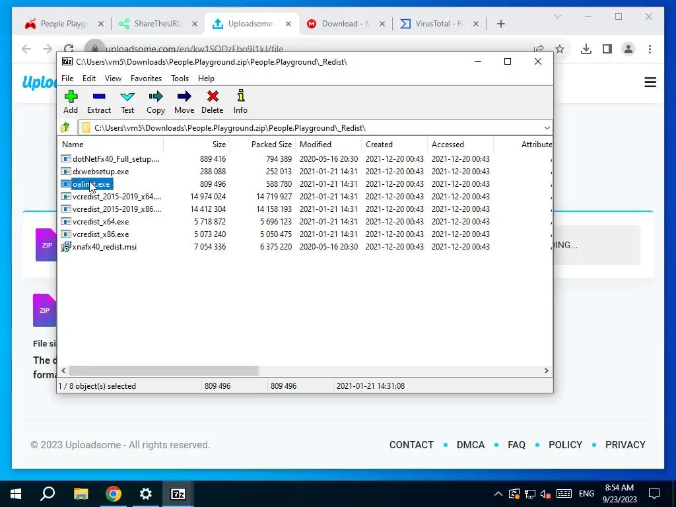Click the CONTACT footer link
Viewport: 676px width, 507px height.
click(411, 445)
